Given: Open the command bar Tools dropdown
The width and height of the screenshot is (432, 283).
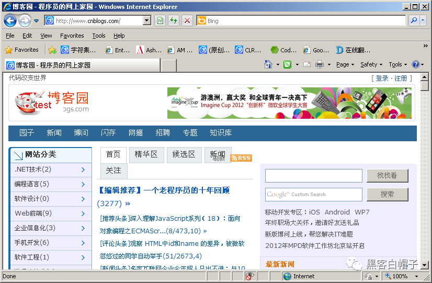Looking at the screenshot, I should click(x=398, y=64).
